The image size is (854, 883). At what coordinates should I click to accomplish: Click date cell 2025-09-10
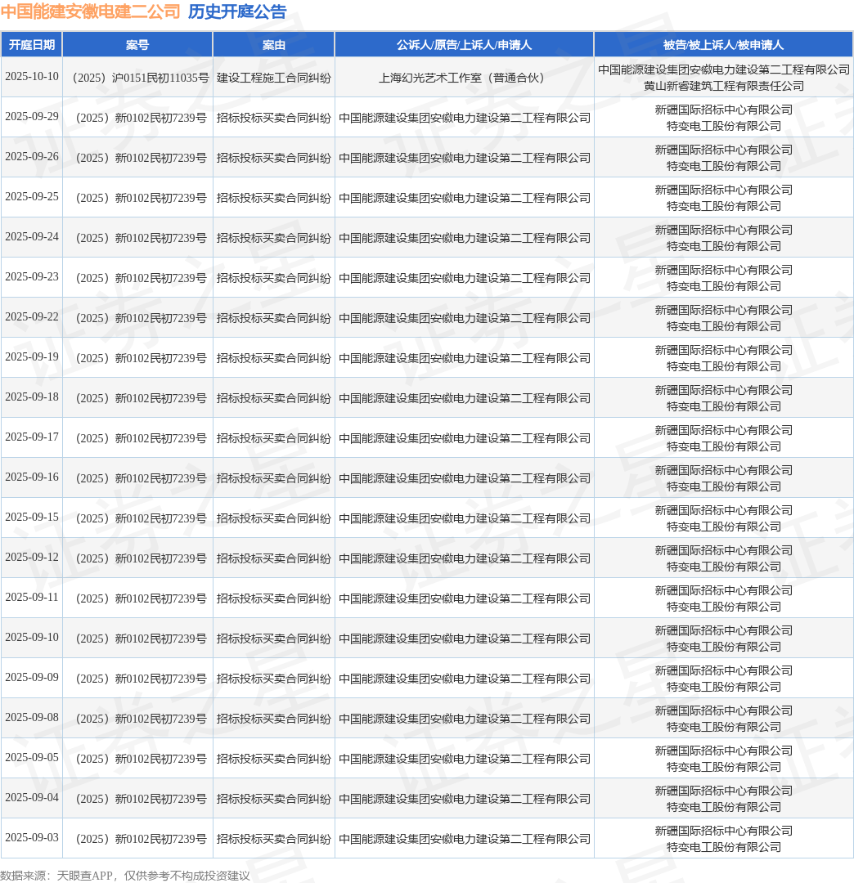[32, 636]
